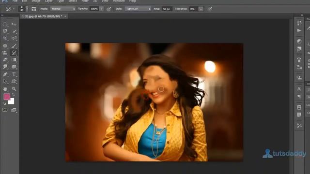This screenshot has height=174, width=310.
Task: Open the Clone Source panel icon
Action: pyautogui.click(x=299, y=77)
